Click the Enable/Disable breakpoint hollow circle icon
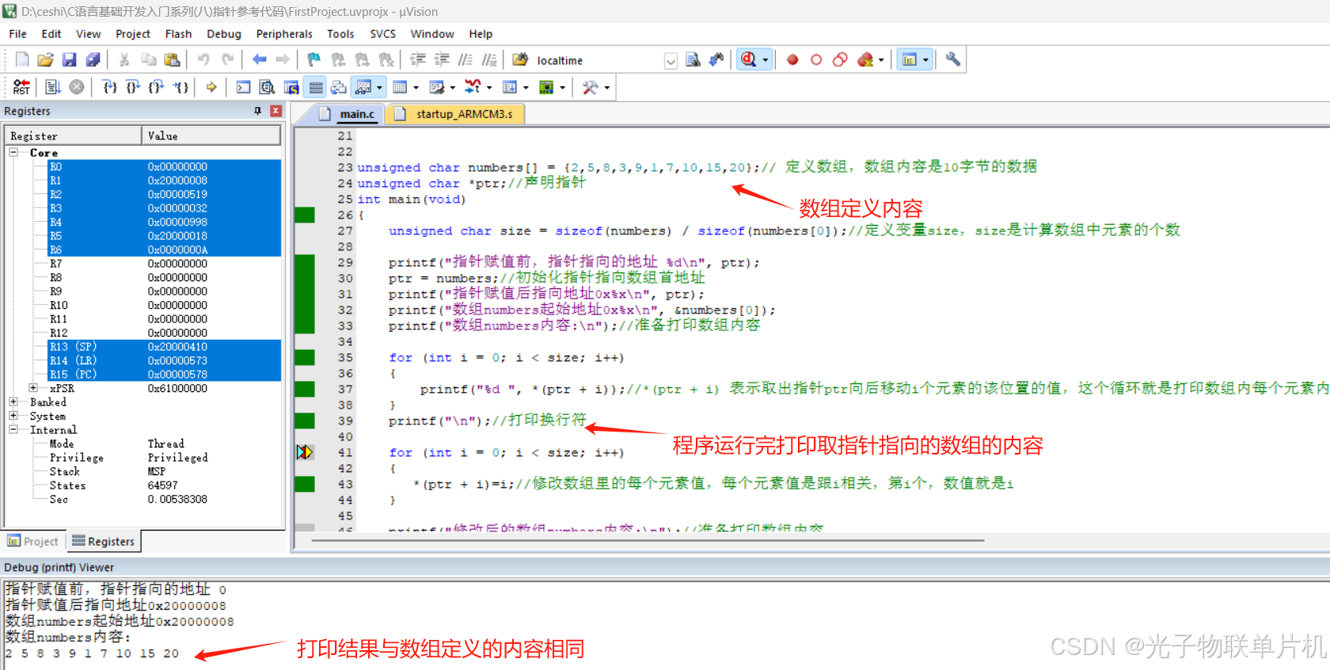 click(816, 59)
